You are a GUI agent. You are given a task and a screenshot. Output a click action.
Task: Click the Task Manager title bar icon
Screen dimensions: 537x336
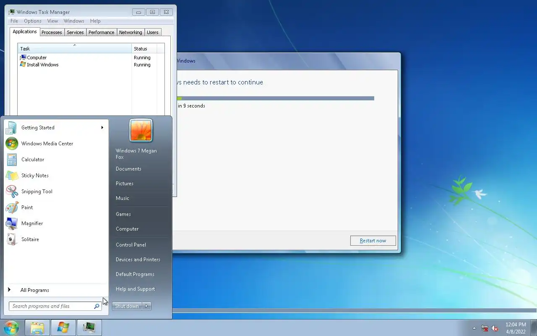12,12
